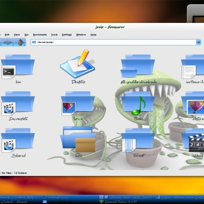
Task: Click the /home/josip/ location field
Action: coord(114,42)
